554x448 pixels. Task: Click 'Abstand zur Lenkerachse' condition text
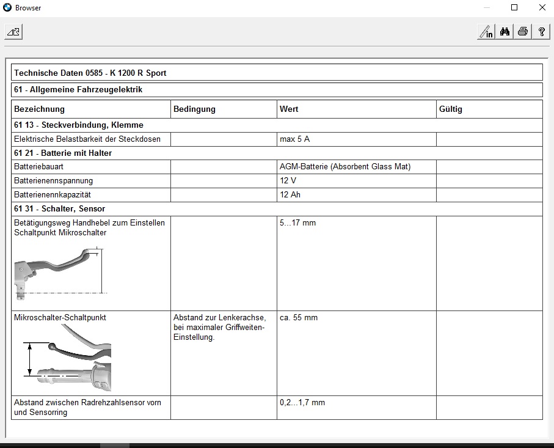click(x=220, y=318)
